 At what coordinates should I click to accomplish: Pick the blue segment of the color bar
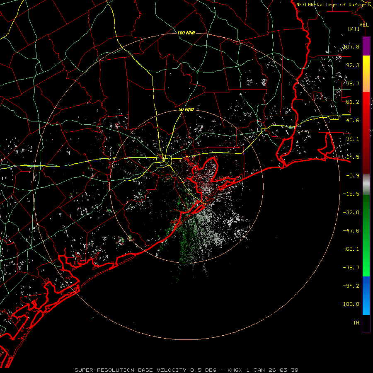(366, 295)
